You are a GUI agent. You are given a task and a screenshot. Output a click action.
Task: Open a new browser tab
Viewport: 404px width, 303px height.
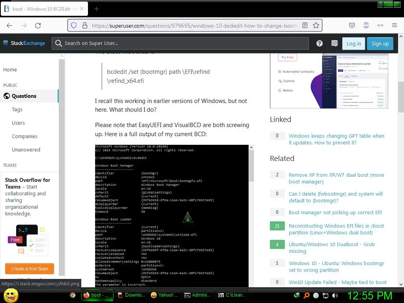(96, 9)
